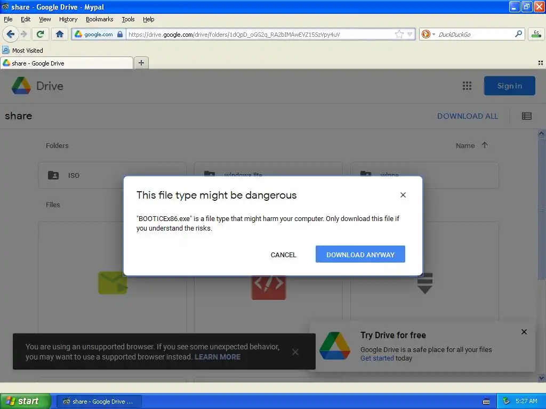Open the Edit menu
Screen dimensions: 546x409
click(x=26, y=19)
